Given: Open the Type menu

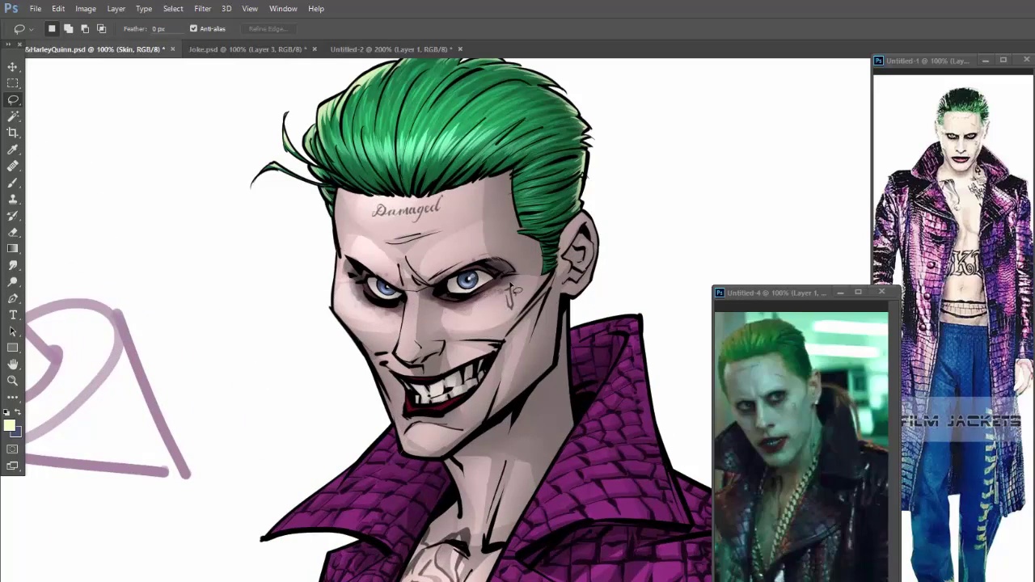Looking at the screenshot, I should (144, 9).
